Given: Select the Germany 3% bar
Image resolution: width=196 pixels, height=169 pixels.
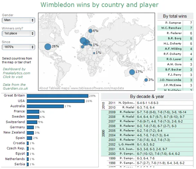Looking at the screenshot, I should 30,127.
